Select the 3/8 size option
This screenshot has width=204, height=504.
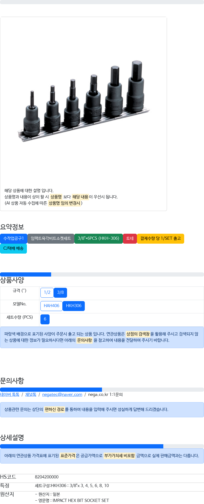60,293
